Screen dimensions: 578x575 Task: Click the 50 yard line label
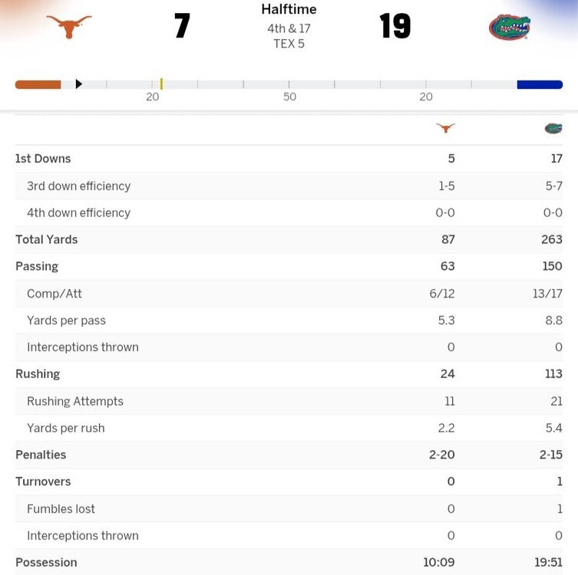[289, 97]
